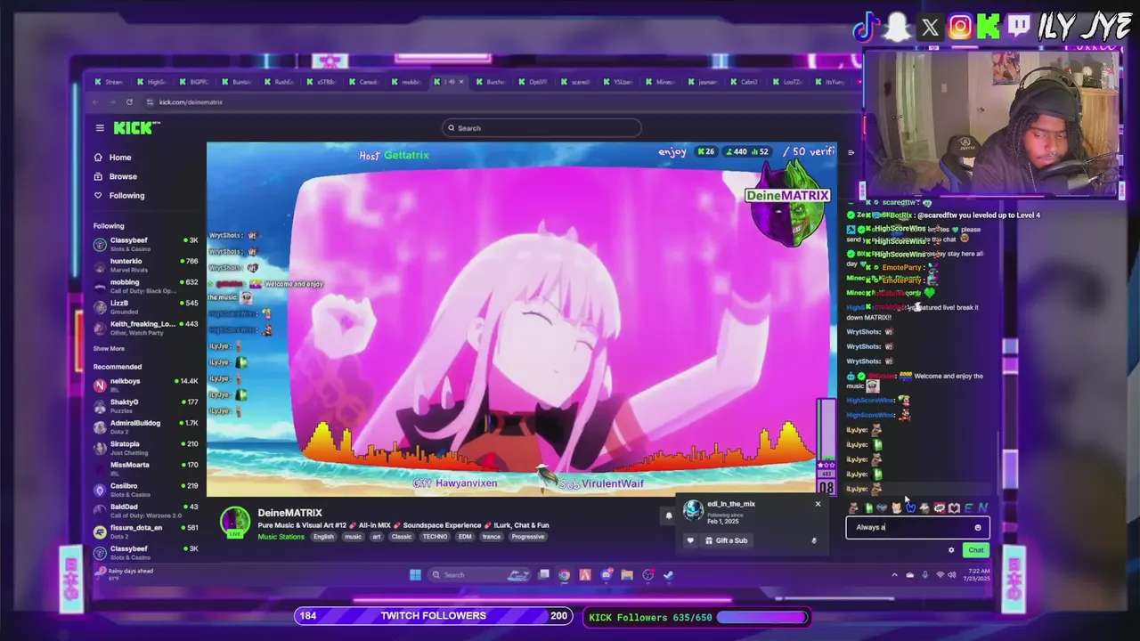Show hidden system tray icons
Viewport: 1140px width, 641px height.
click(x=894, y=575)
